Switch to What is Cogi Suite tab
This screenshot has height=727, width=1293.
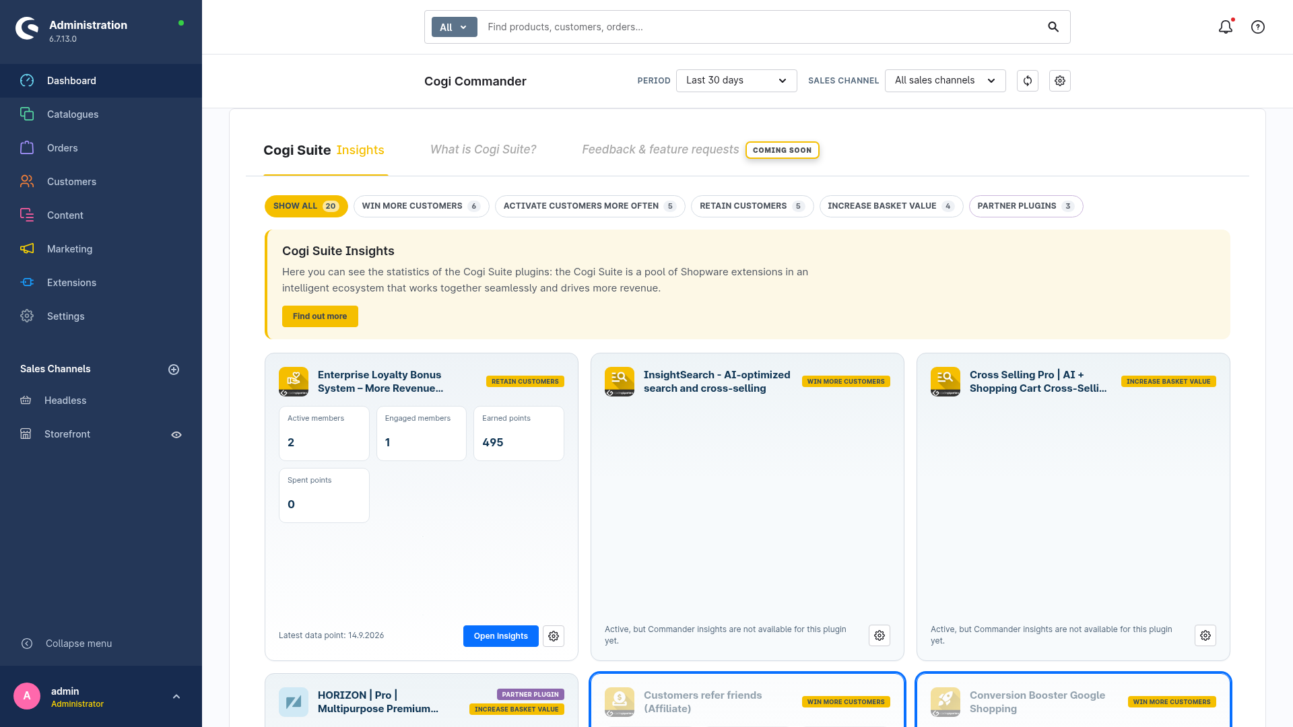pyautogui.click(x=484, y=149)
